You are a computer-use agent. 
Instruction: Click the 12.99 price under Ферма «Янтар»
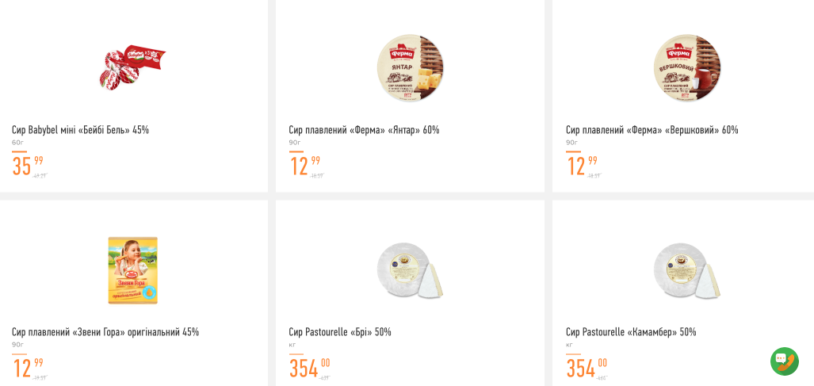point(304,166)
